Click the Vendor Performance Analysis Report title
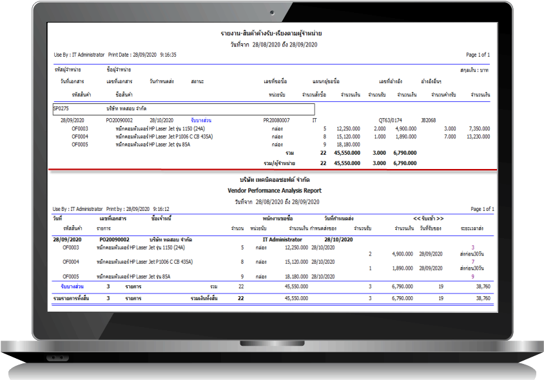Screen dimensions: 544x380 point(275,190)
